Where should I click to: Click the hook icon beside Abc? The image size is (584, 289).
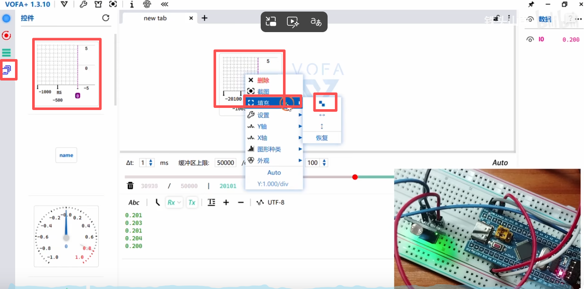point(157,203)
